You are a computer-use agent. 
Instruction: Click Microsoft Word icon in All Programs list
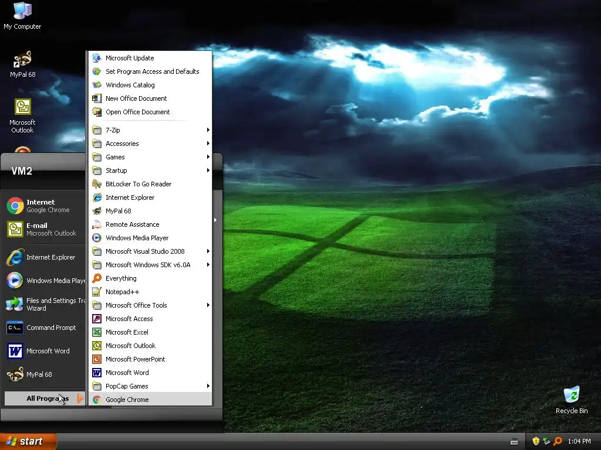coord(97,373)
